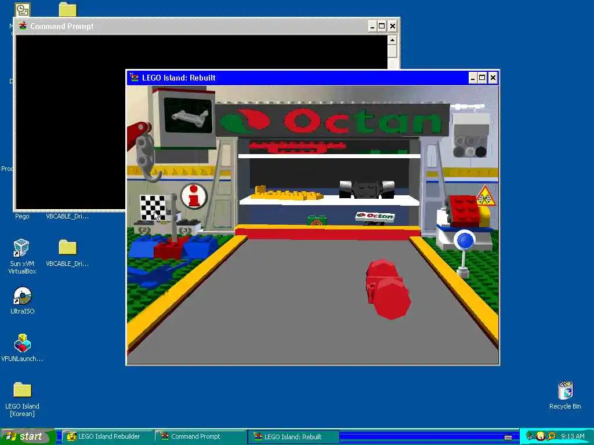The image size is (594, 445).
Task: Select the black car part with wheels on shelf
Action: [x=367, y=189]
